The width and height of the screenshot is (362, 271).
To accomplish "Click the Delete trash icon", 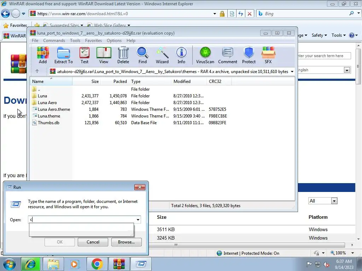I will [x=123, y=55].
